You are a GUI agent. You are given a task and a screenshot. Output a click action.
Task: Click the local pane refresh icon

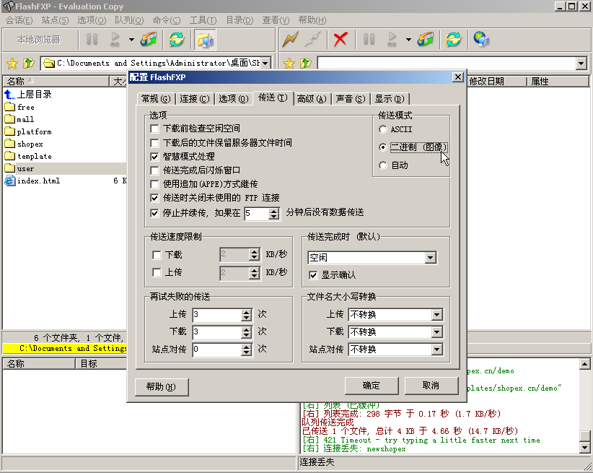point(176,39)
